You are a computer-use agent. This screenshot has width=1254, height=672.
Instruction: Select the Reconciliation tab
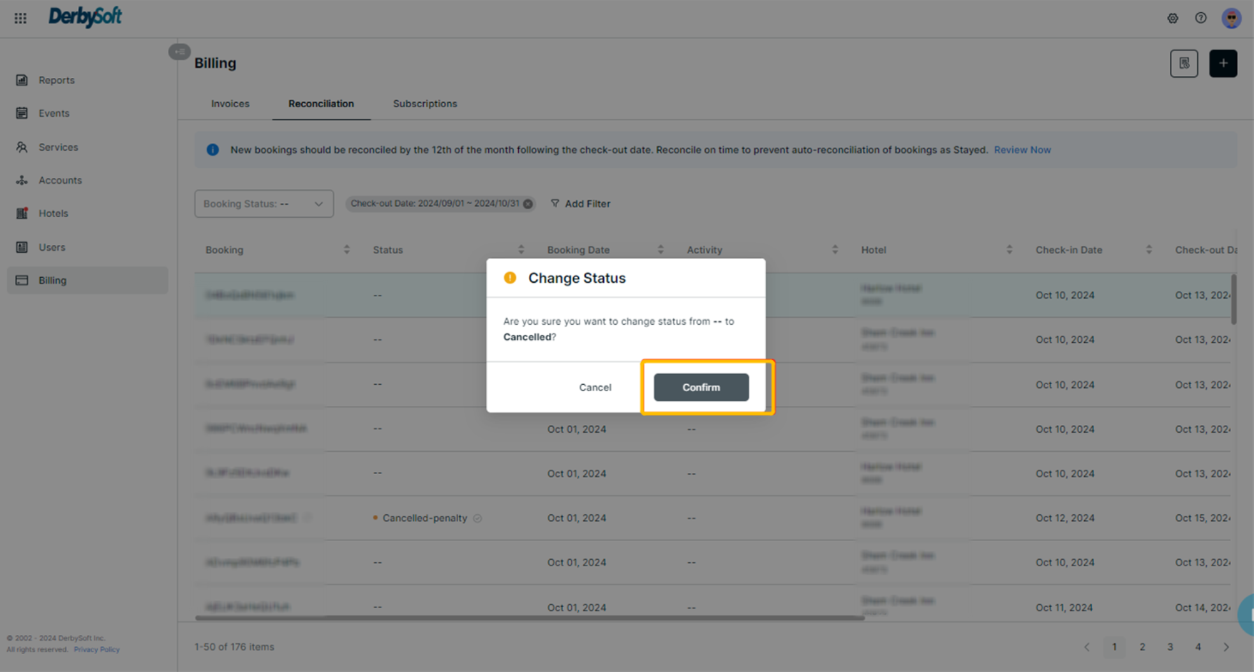tap(321, 103)
